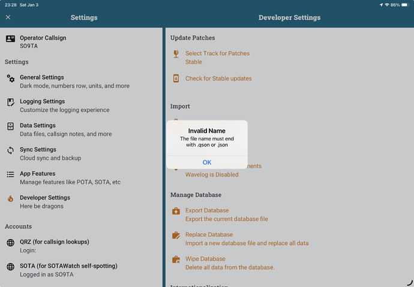Tap the Operator Callsign card icon

pyautogui.click(x=10, y=39)
